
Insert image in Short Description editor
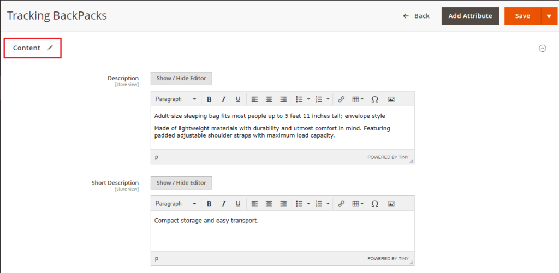[391, 204]
